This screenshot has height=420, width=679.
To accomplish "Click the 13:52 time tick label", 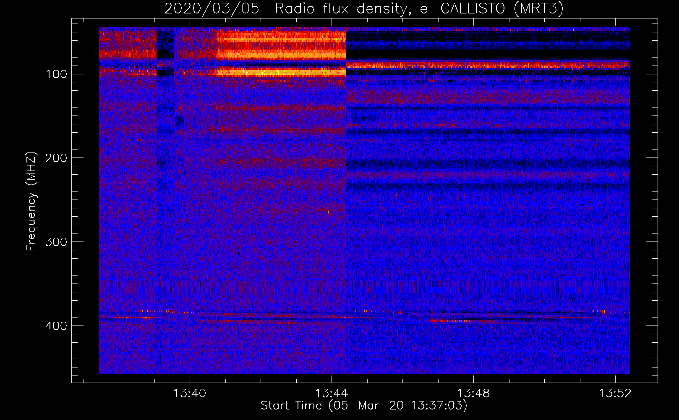I will 615,394.
